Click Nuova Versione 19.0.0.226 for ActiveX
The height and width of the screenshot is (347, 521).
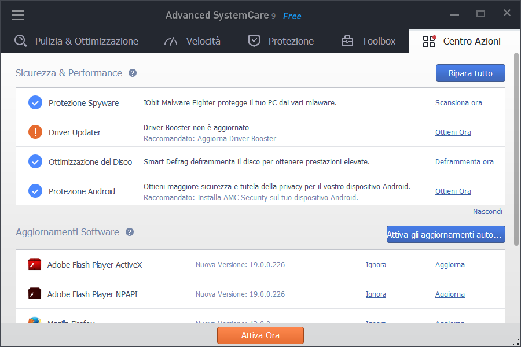240,265
